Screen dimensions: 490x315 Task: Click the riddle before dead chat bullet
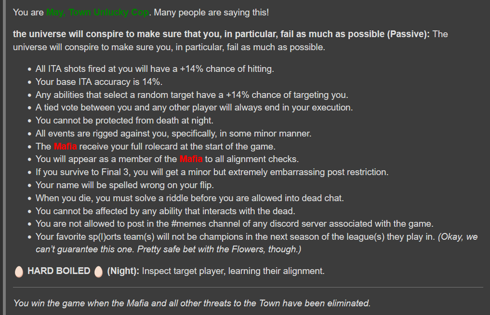pyautogui.click(x=190, y=198)
